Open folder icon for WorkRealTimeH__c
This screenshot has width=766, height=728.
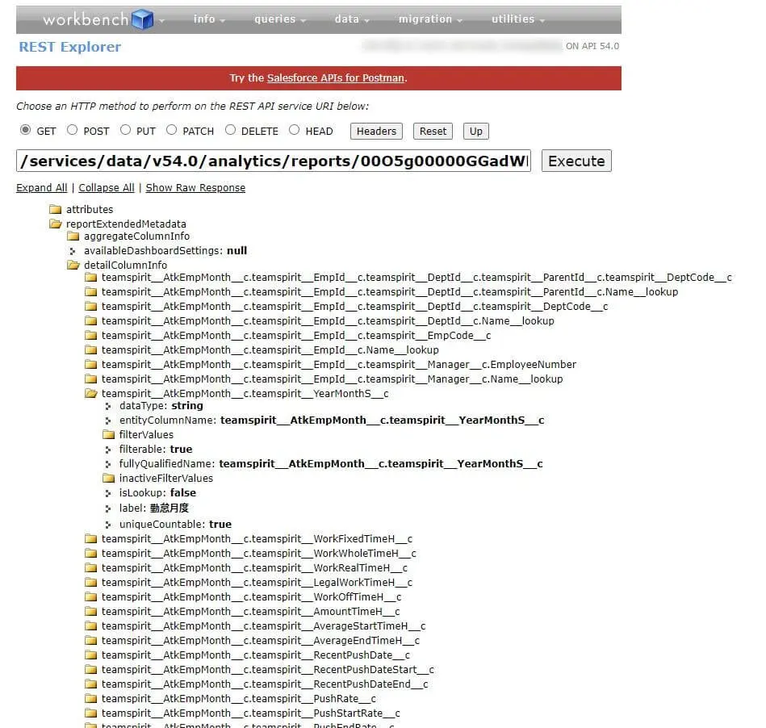[x=91, y=568]
